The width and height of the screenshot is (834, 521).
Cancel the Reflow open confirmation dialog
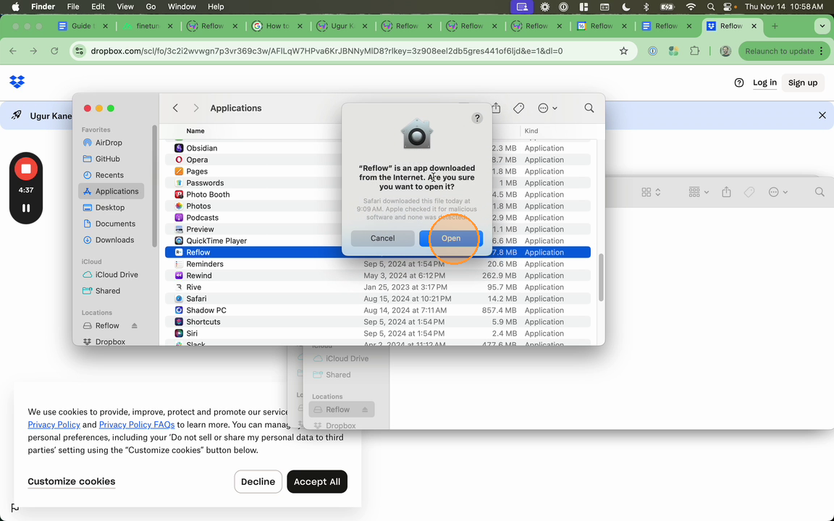tap(382, 238)
